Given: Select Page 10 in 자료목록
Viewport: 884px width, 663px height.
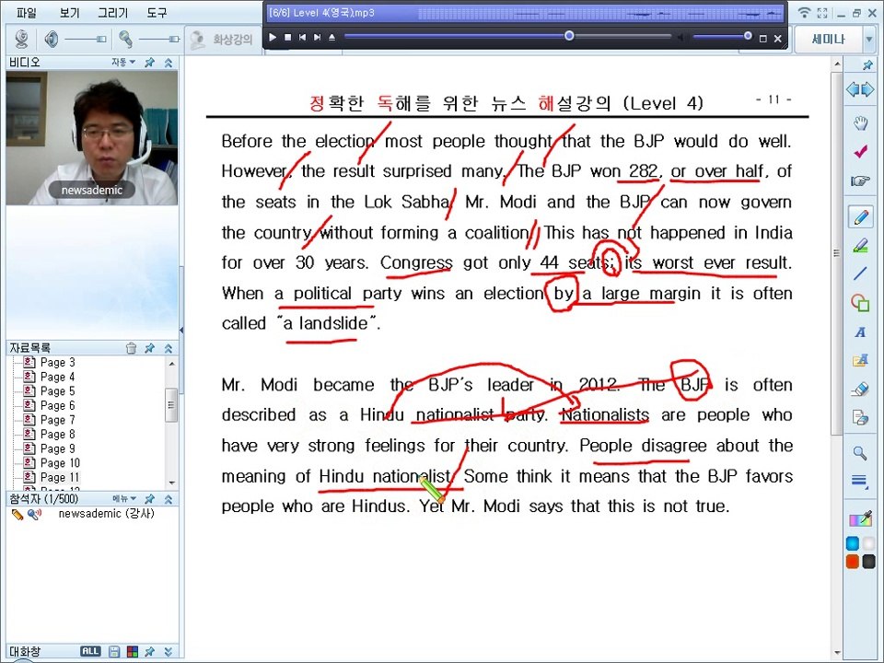Looking at the screenshot, I should (x=61, y=463).
